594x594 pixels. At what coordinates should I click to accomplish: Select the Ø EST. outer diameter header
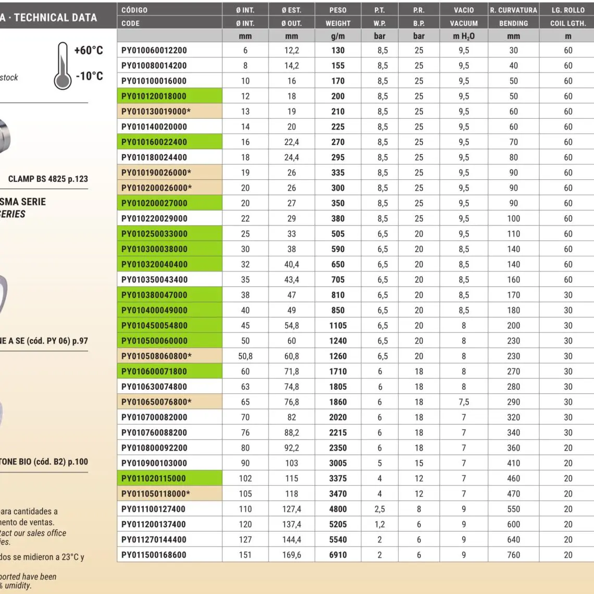click(291, 10)
